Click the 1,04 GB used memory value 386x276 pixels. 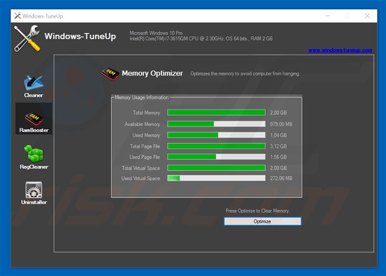(x=278, y=135)
